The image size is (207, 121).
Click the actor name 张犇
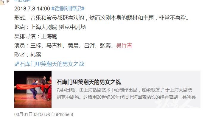(x=105, y=46)
